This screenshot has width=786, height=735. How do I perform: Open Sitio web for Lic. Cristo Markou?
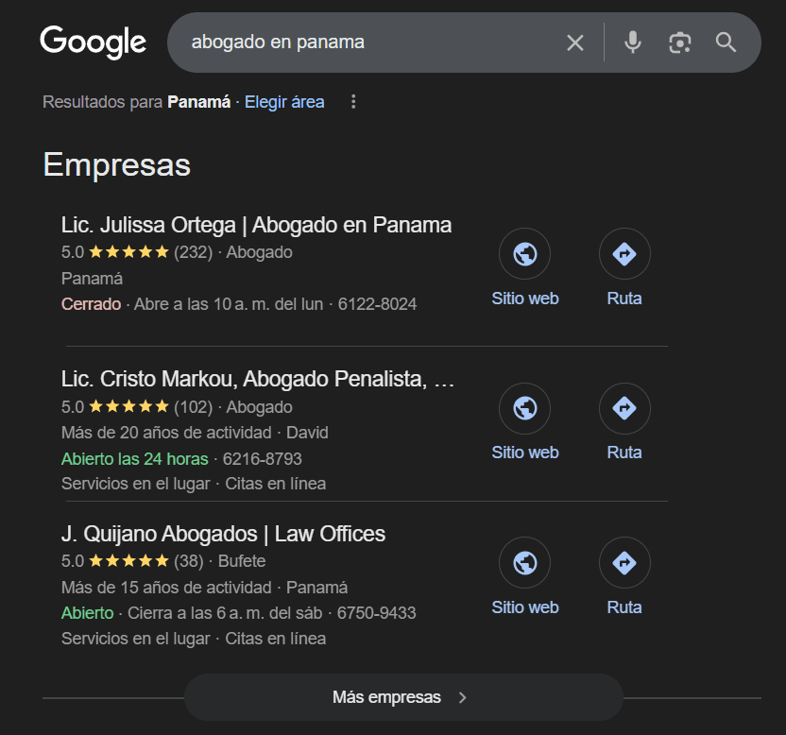(x=524, y=408)
